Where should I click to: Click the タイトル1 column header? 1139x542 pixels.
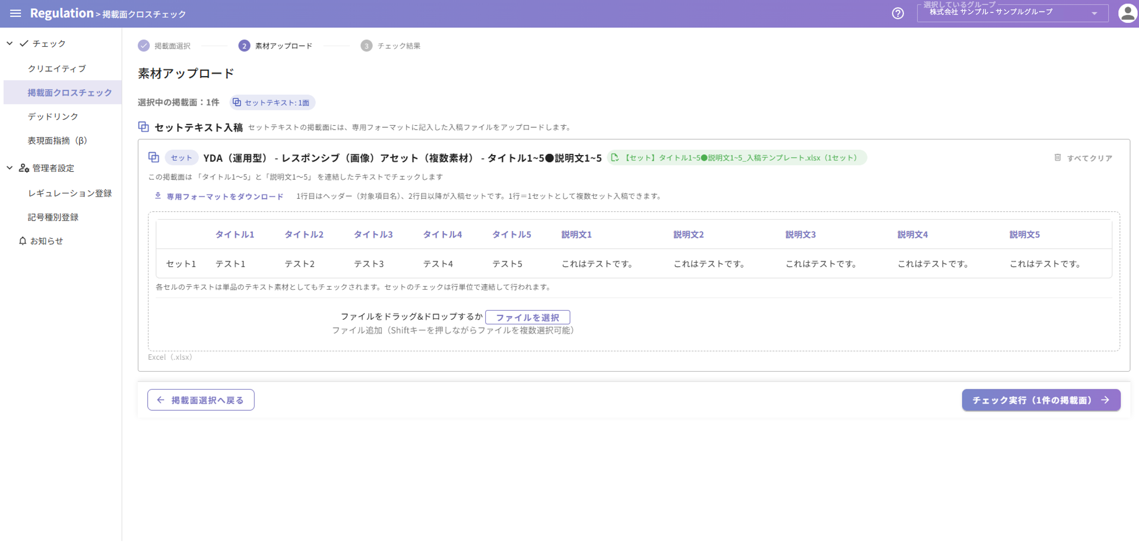pos(235,234)
